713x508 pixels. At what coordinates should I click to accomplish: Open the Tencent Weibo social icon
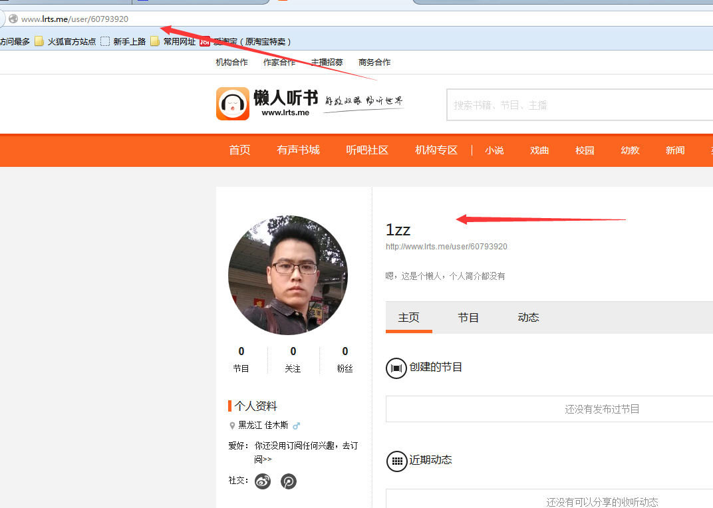pos(288,481)
